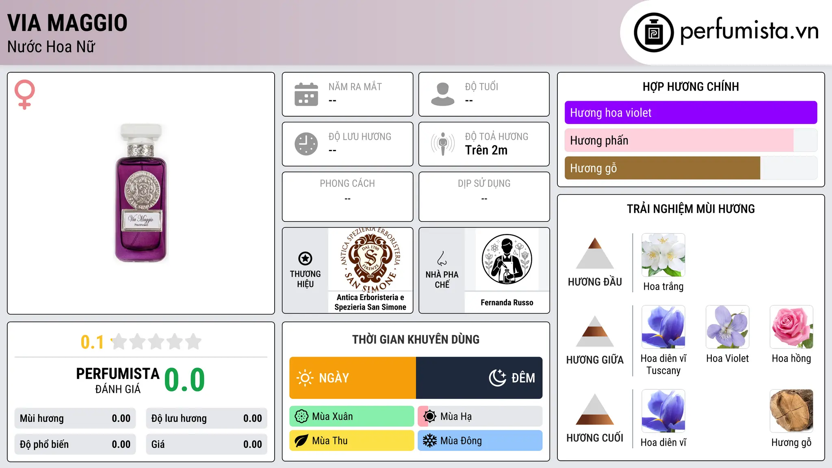Click the Độ tuổi label

pos(481,87)
